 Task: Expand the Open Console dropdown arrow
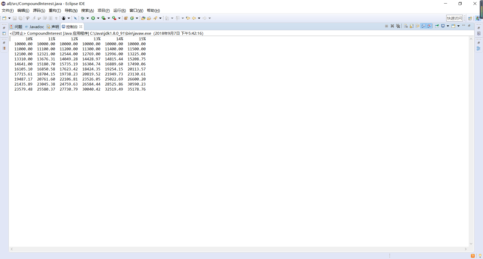pos(458,26)
